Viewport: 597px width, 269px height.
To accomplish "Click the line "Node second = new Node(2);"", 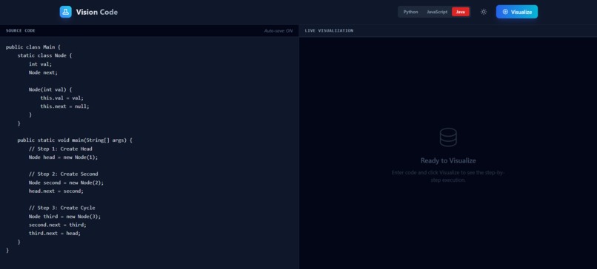I will [66, 183].
